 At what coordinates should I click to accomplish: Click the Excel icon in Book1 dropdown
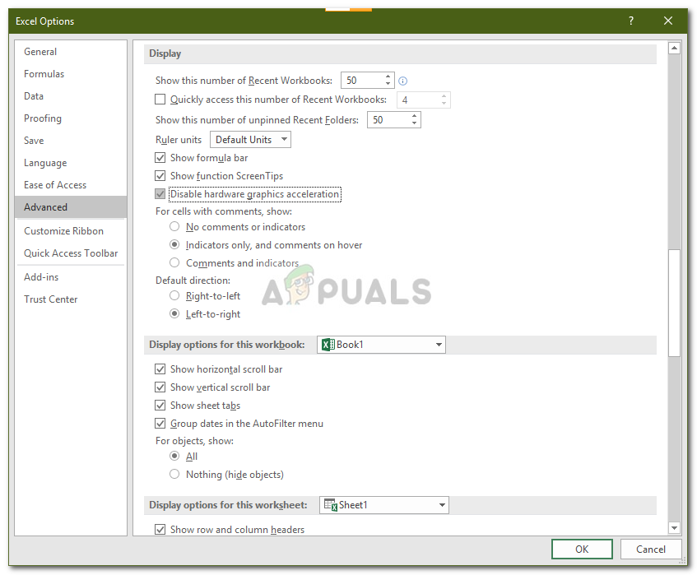(x=328, y=345)
